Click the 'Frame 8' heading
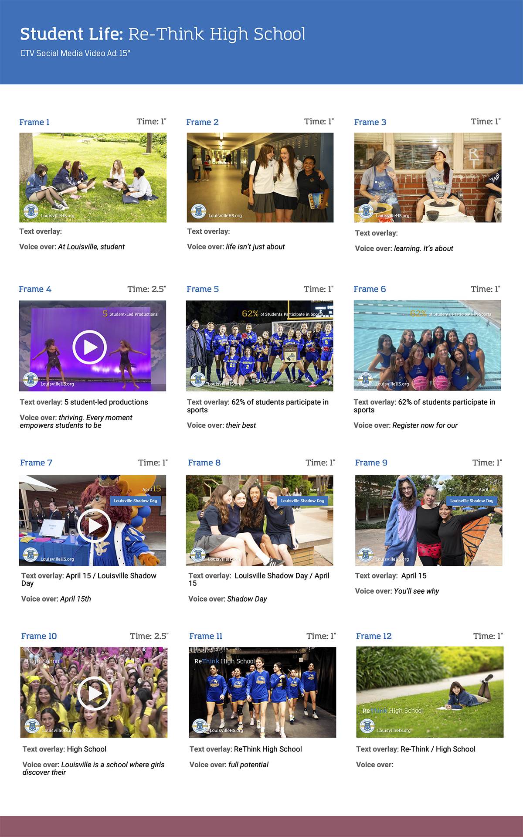This screenshot has height=837, width=523. [204, 463]
